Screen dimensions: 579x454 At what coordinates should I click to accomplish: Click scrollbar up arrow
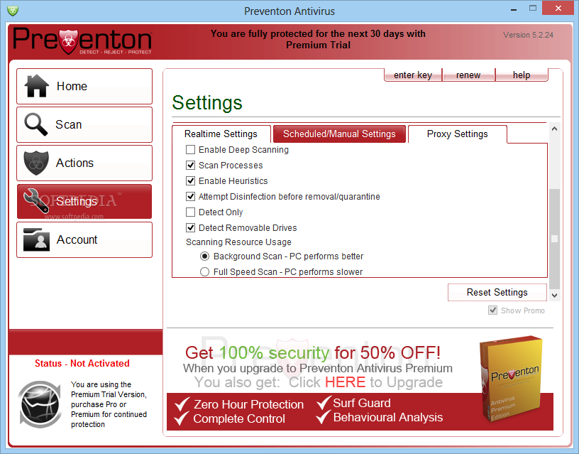click(554, 129)
